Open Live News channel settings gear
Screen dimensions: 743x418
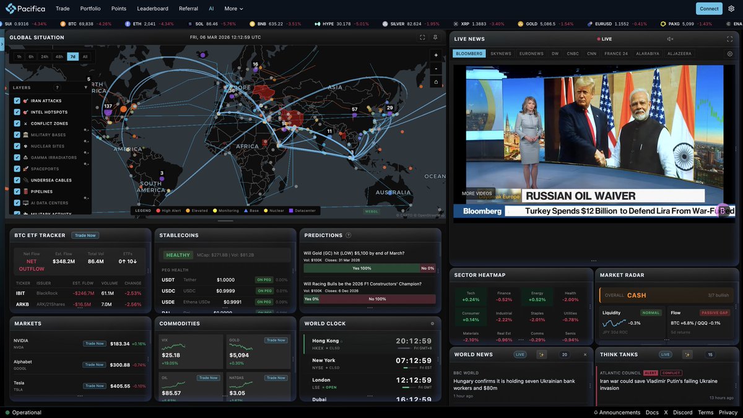(729, 54)
